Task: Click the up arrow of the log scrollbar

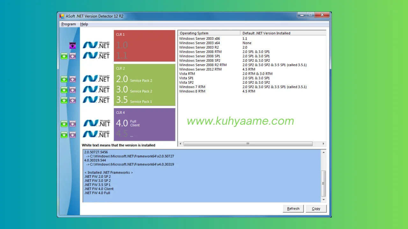Action: coord(324,153)
